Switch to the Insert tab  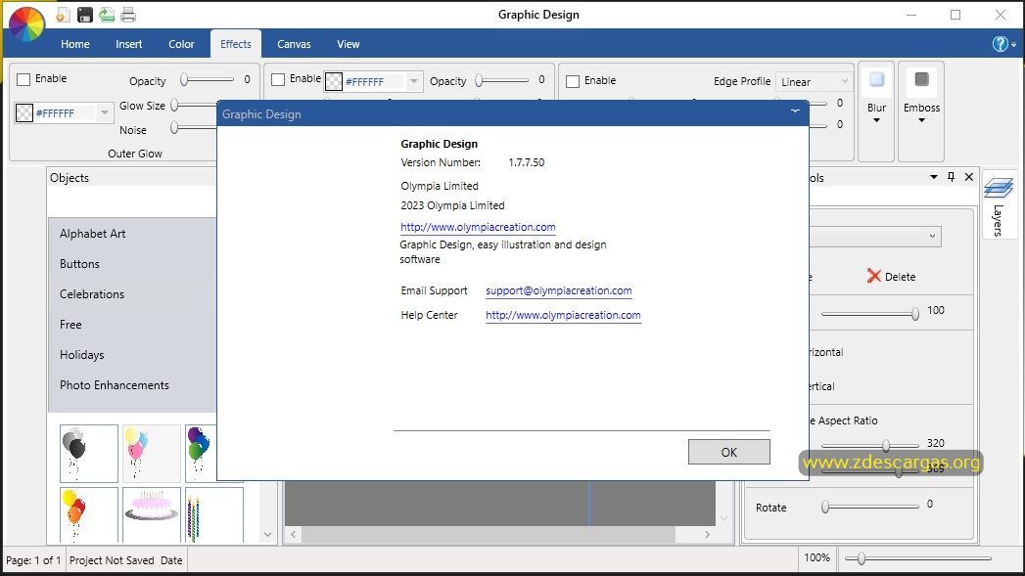click(129, 44)
